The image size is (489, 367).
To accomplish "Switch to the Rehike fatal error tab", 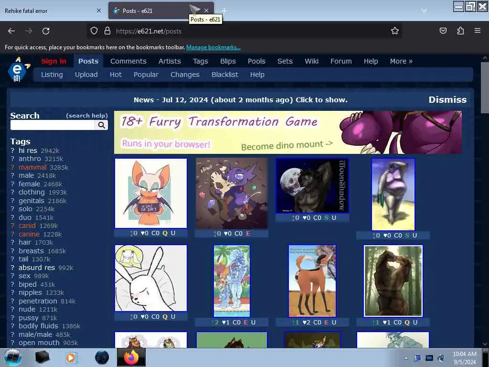I will 53,11.
